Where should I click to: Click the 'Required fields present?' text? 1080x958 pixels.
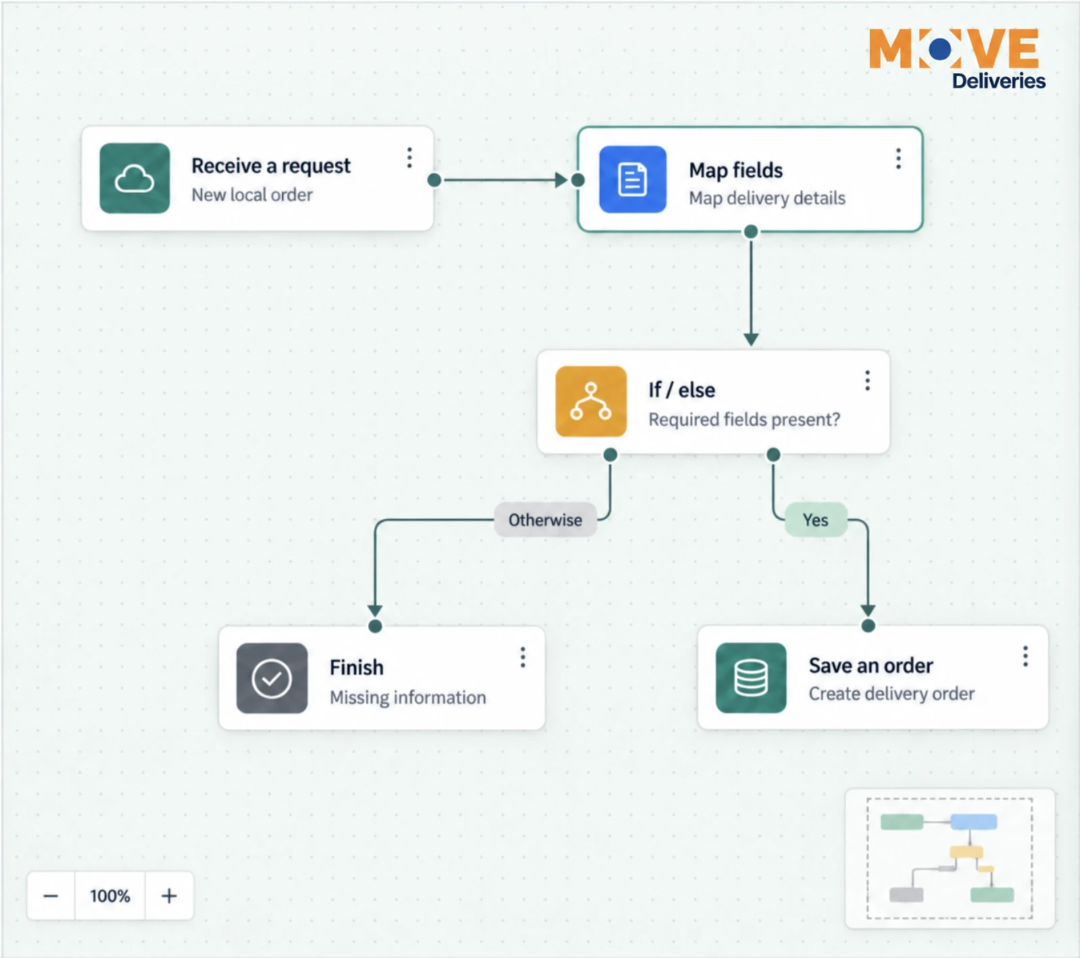[744, 420]
